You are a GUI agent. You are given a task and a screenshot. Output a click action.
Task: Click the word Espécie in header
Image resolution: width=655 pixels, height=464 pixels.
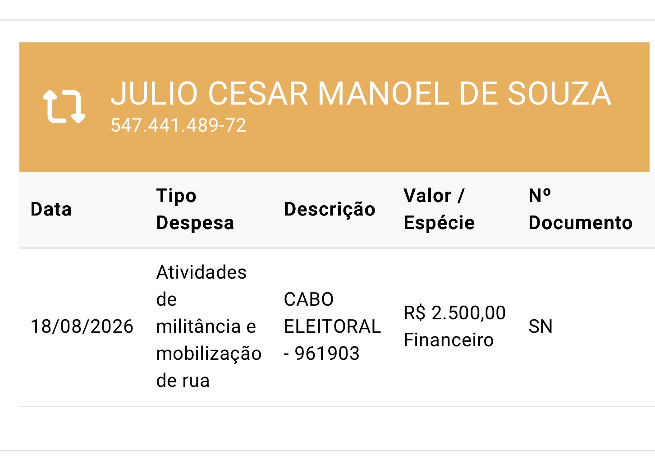439,223
